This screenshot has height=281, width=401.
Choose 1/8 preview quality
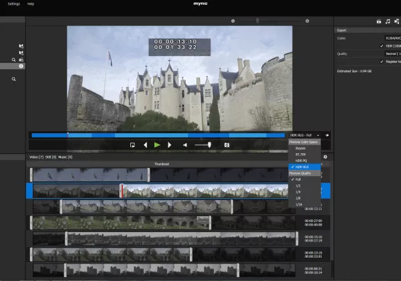coord(304,198)
